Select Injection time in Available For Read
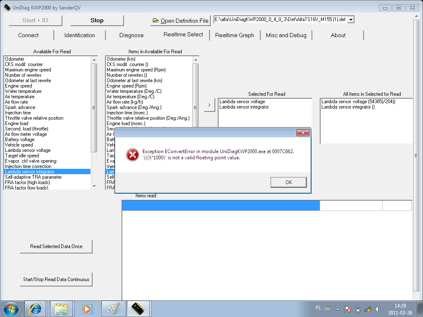 pos(48,113)
